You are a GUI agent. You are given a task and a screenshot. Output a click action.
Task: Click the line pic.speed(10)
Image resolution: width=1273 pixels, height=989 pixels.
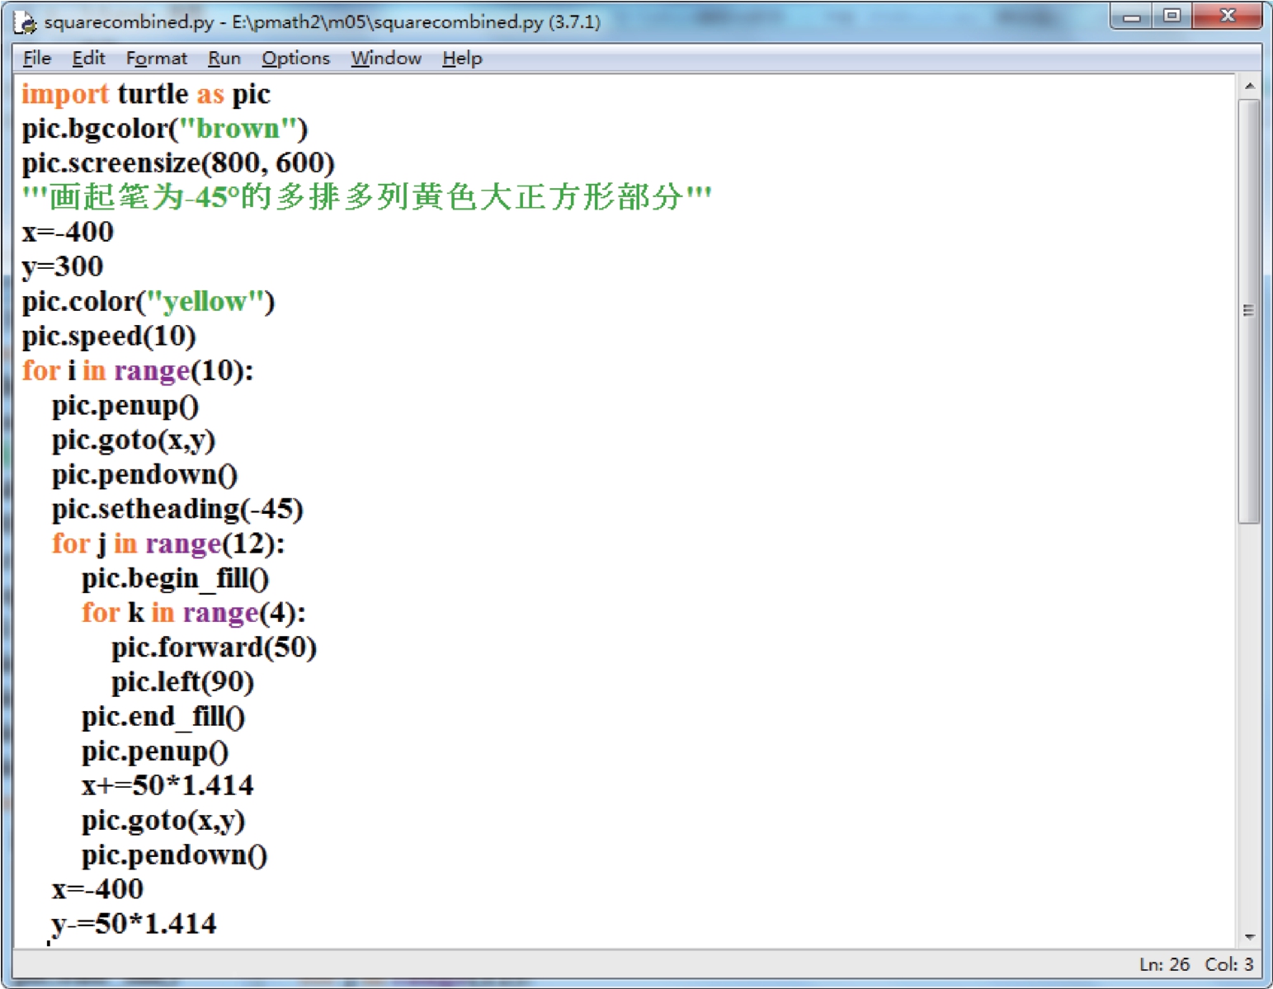pos(109,337)
